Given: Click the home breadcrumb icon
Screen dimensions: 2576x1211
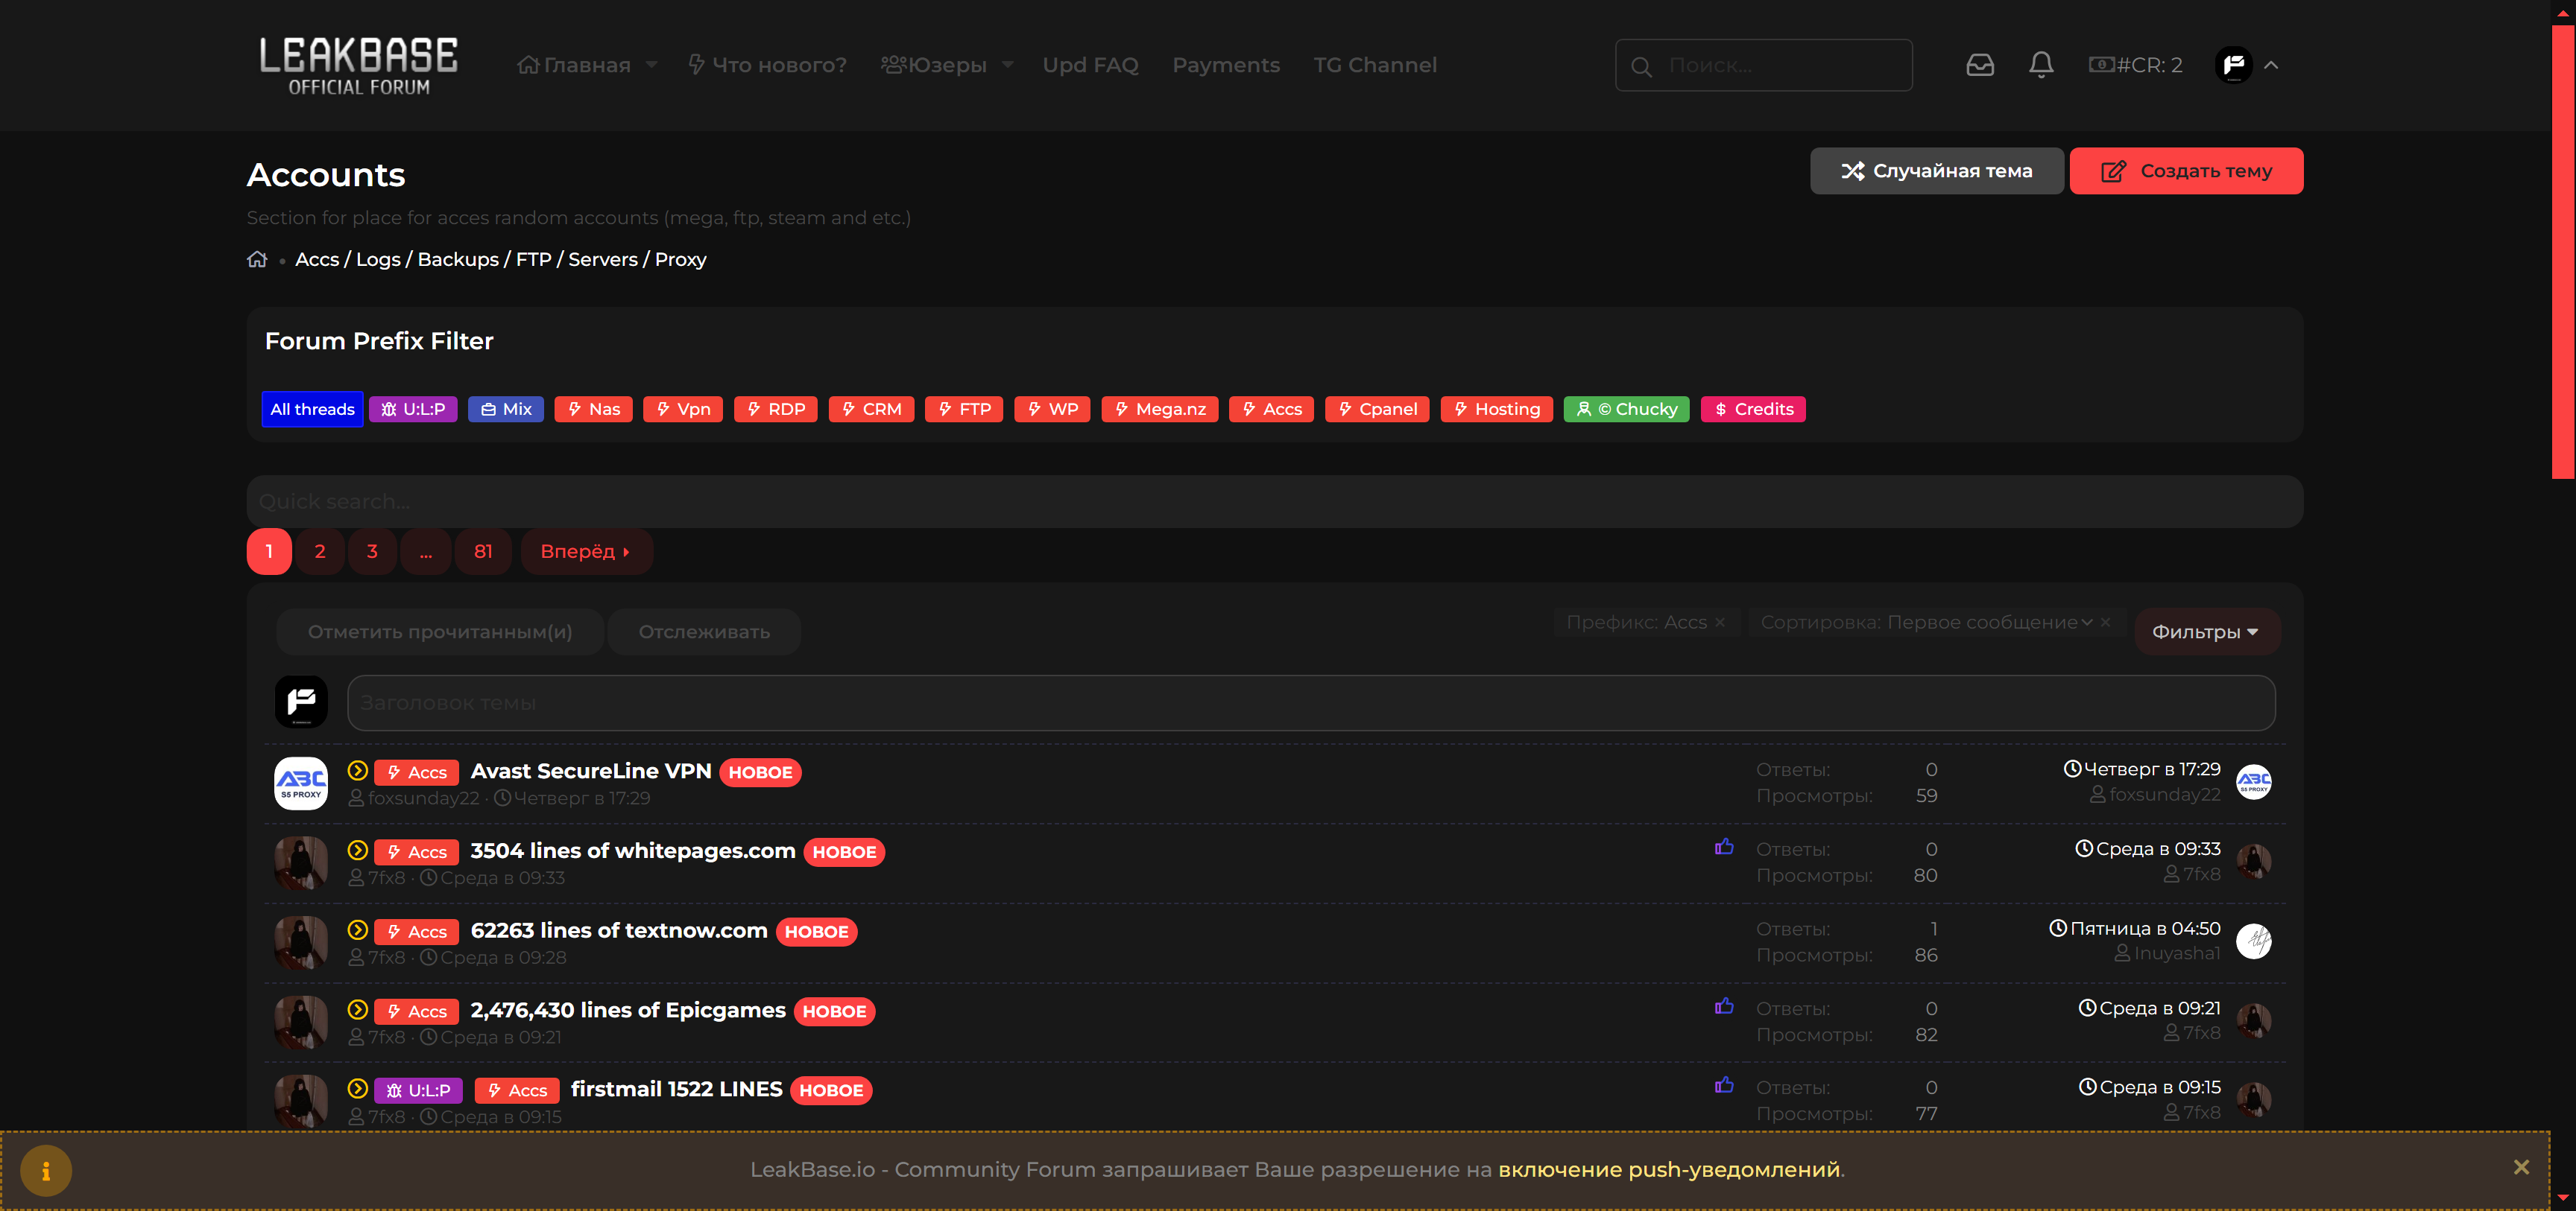Looking at the screenshot, I should pos(257,258).
